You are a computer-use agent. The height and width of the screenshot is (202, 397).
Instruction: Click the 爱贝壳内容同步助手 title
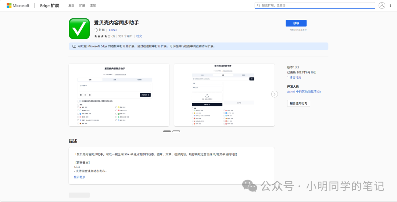[x=117, y=22]
